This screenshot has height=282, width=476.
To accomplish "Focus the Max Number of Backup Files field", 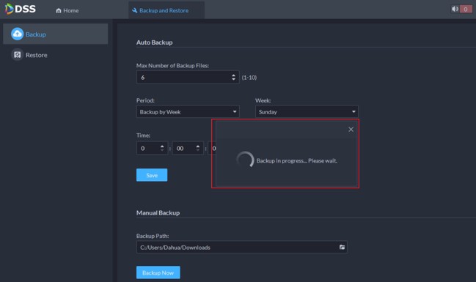I will click(x=188, y=78).
